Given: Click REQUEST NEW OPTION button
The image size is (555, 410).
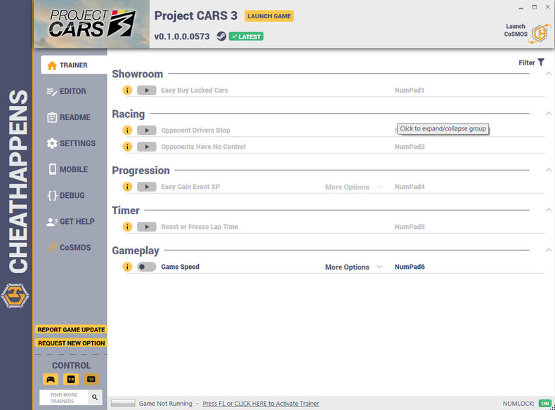Looking at the screenshot, I should [71, 343].
